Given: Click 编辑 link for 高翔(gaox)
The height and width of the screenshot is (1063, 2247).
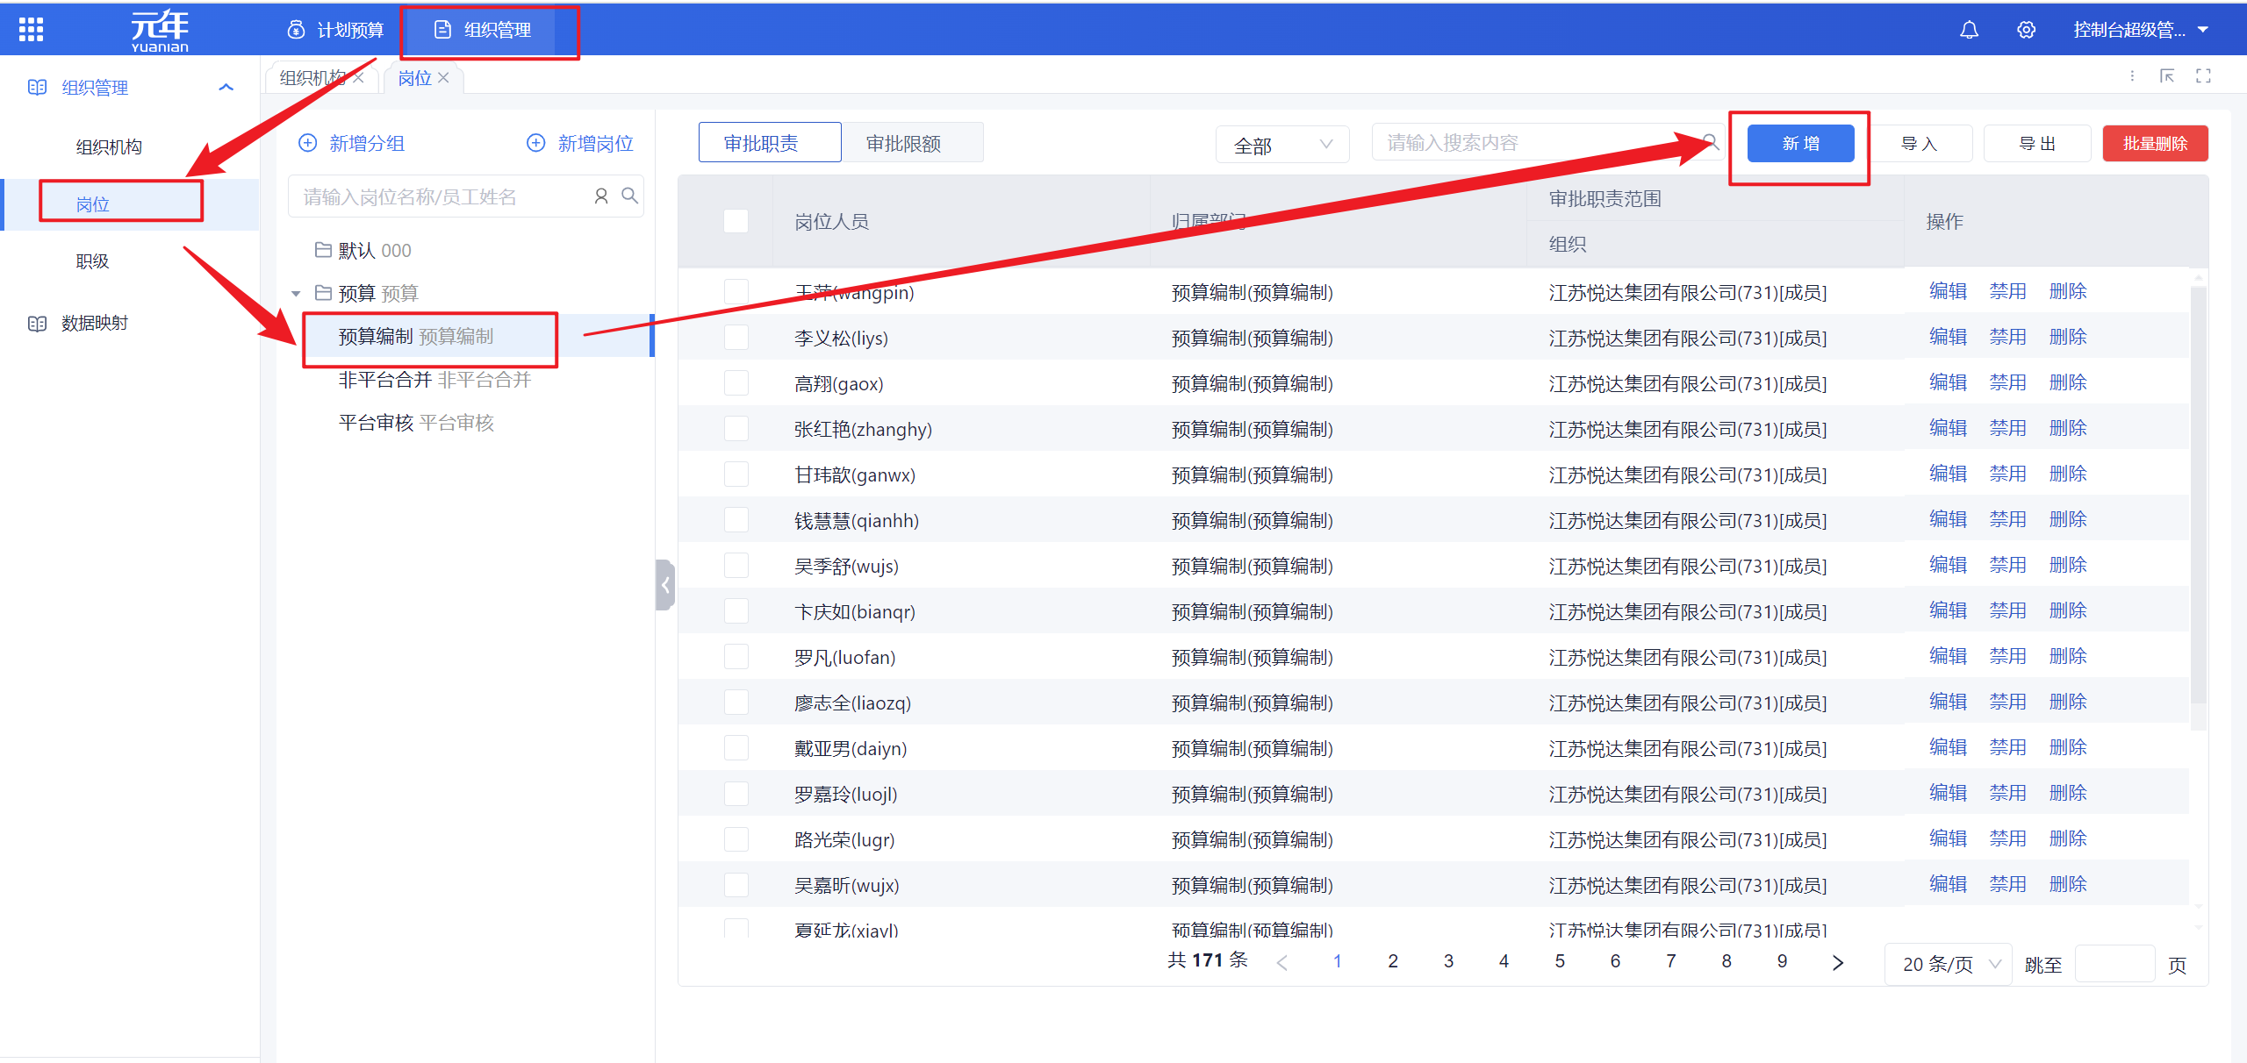Looking at the screenshot, I should tap(1948, 383).
